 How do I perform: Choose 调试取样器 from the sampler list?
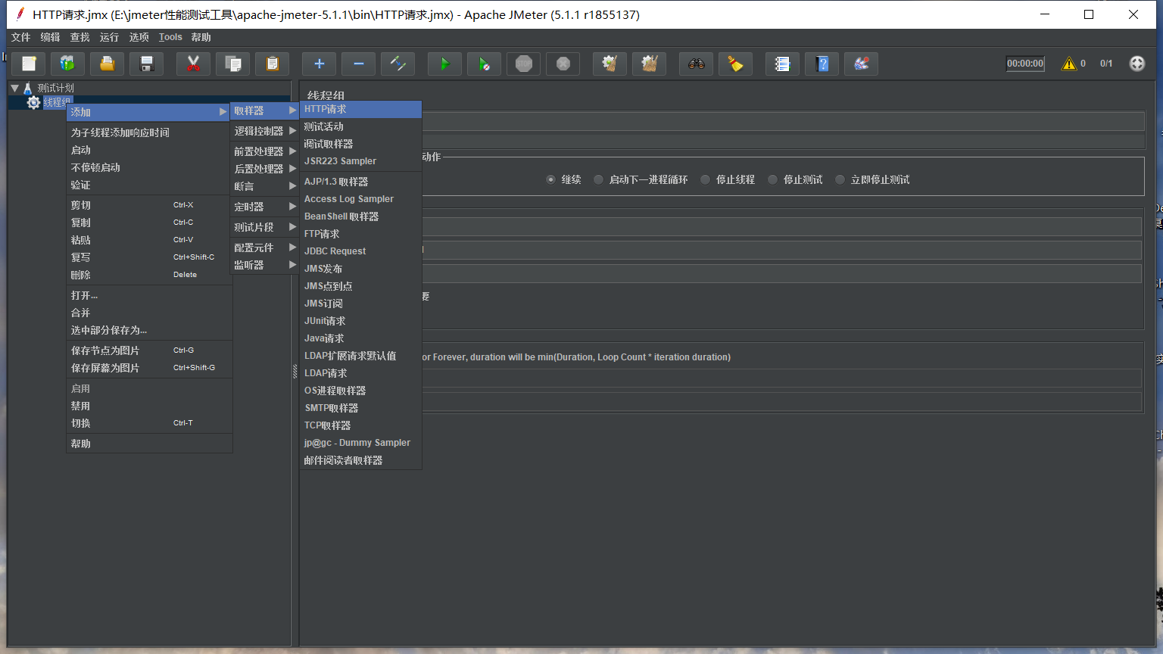pyautogui.click(x=361, y=144)
